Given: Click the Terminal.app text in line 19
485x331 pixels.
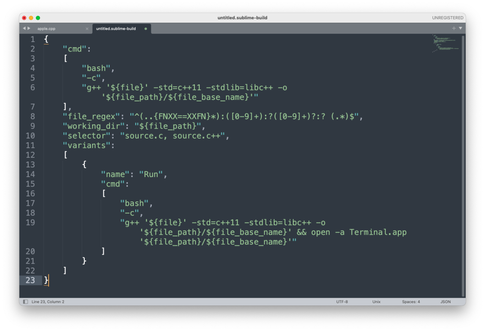Looking at the screenshot, I should pos(378,232).
